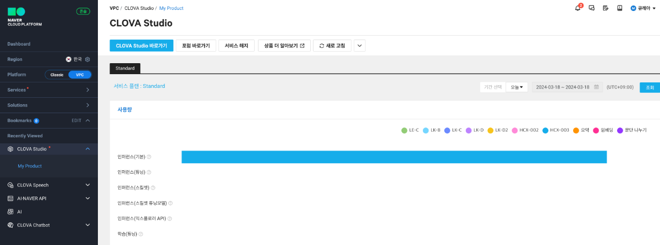
Task: Click CLOVA Studio 바로가기 button
Action: click(142, 46)
